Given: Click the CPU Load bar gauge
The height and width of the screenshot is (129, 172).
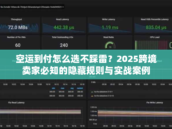Looking at the screenshot, I should 151,45.
